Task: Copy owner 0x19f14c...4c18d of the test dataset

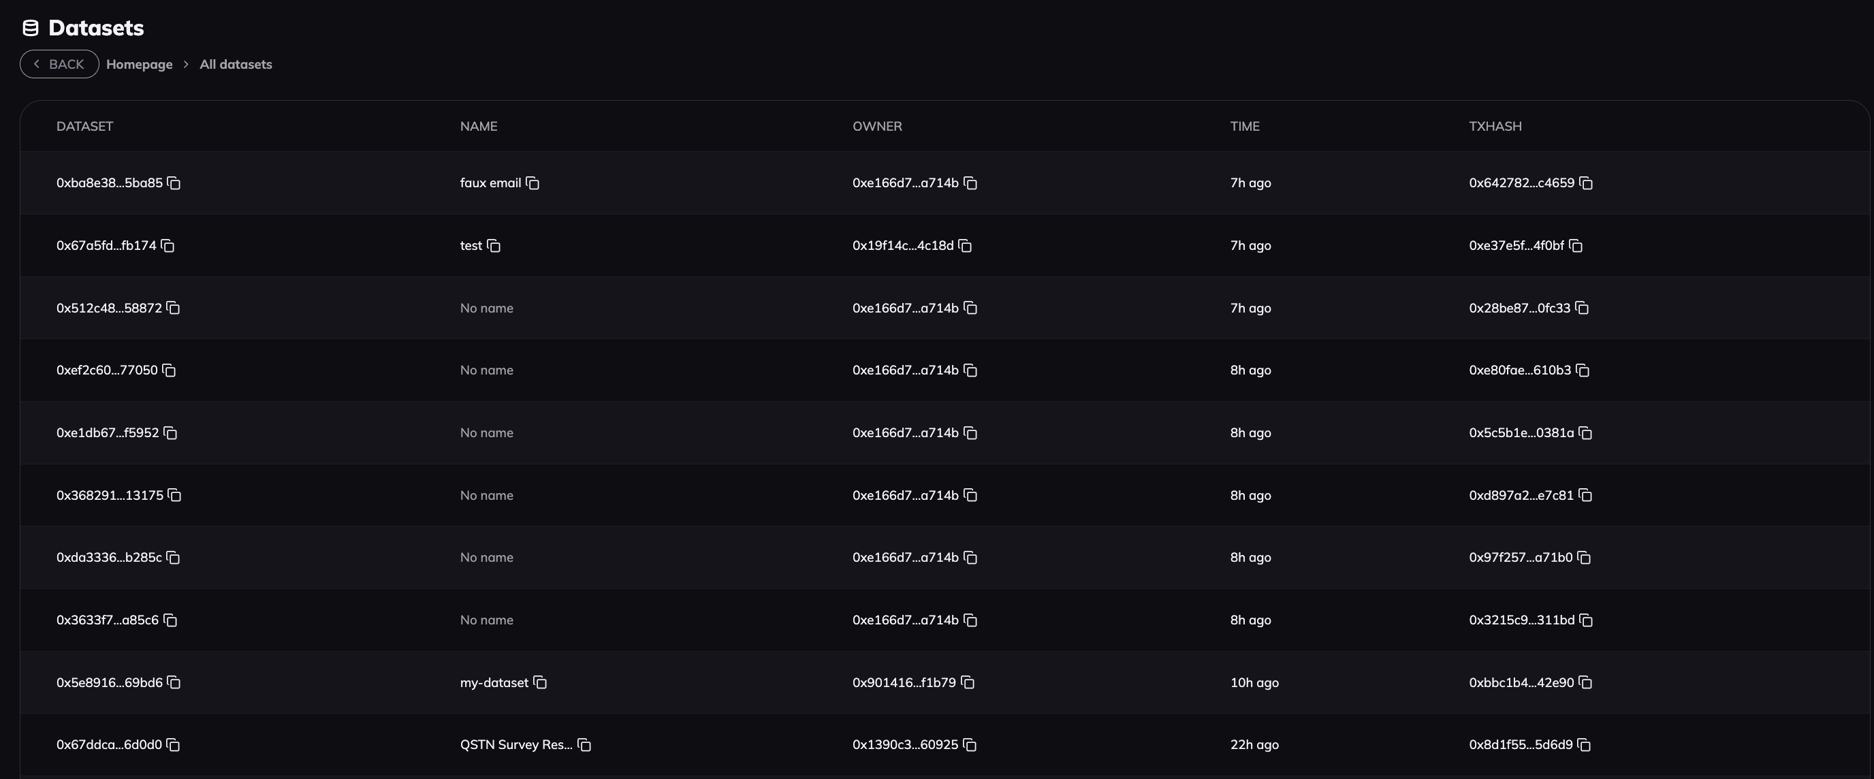Action: (x=966, y=246)
